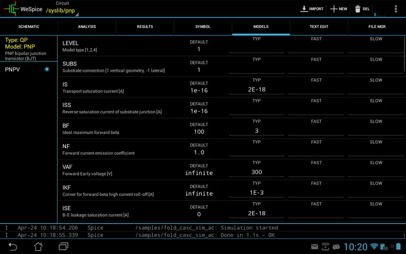Click the IKF SLOW input field
This screenshot has height=254, width=406.
pyautogui.click(x=376, y=192)
